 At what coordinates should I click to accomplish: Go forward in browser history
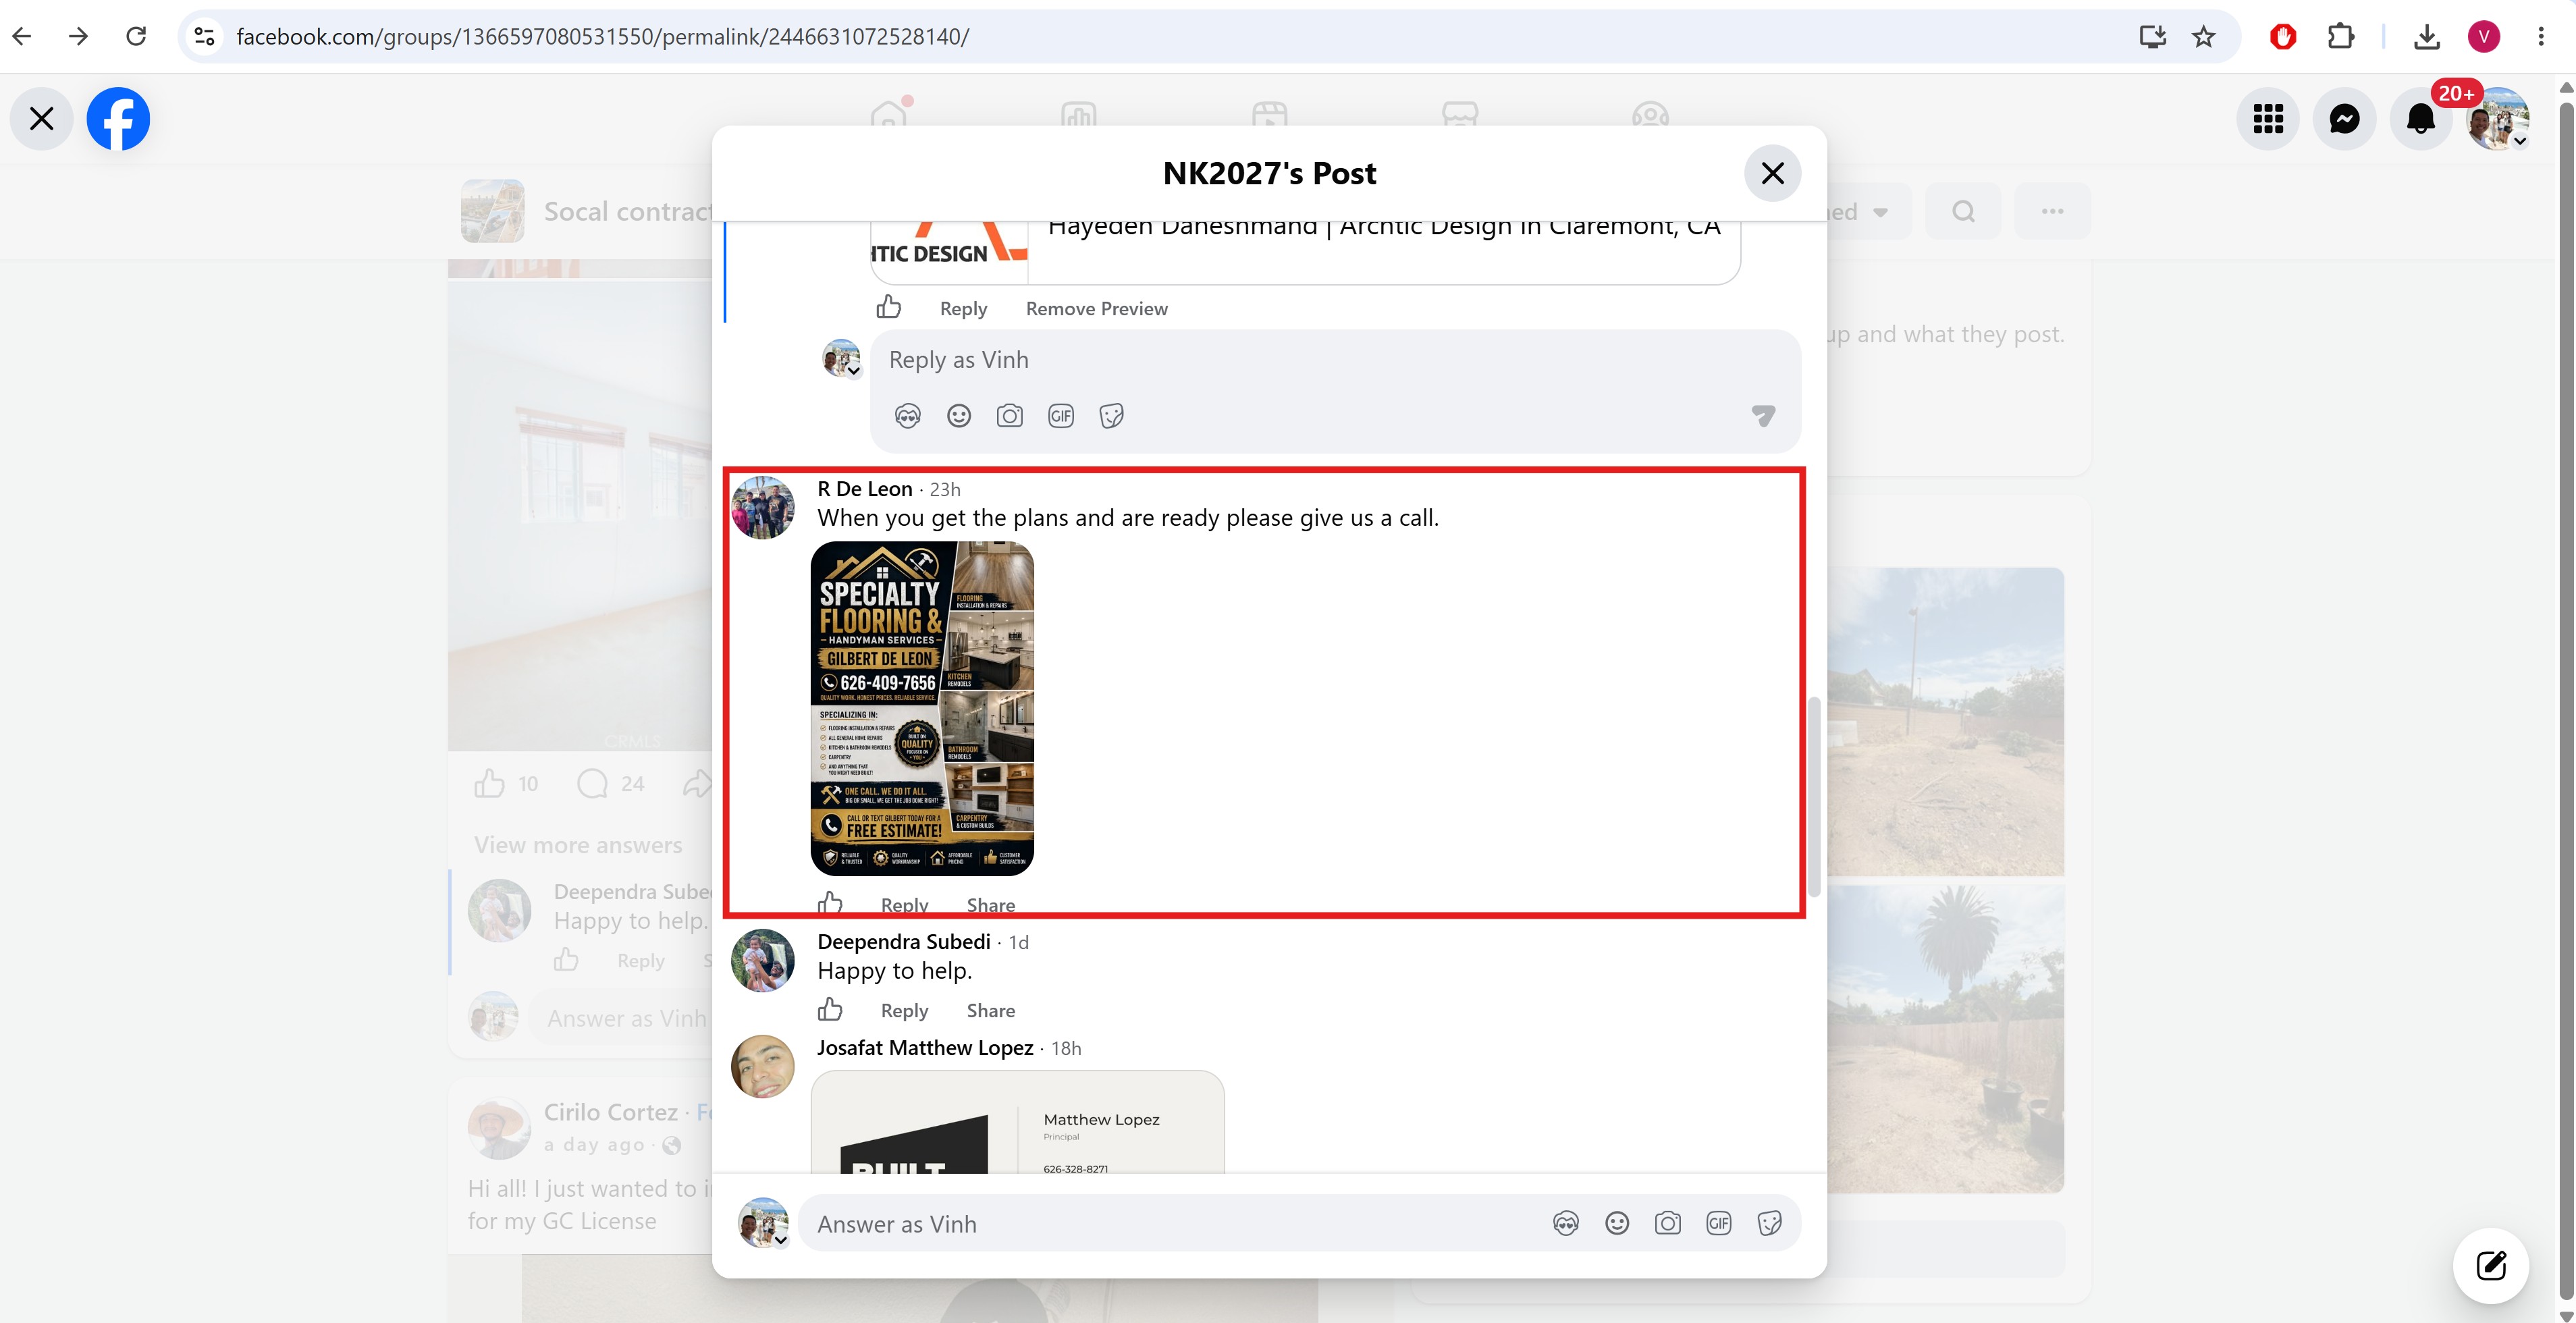pos(78,37)
